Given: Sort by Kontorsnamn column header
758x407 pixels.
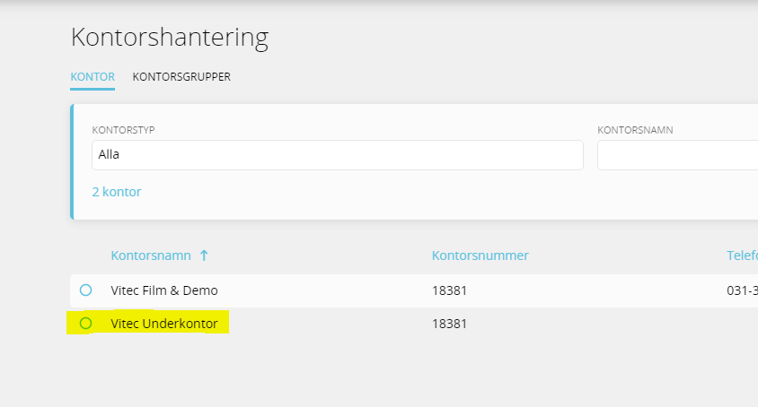Looking at the screenshot, I should click(x=151, y=255).
